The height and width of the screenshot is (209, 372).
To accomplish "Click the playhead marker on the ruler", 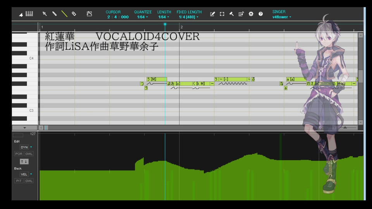I will click(x=165, y=24).
